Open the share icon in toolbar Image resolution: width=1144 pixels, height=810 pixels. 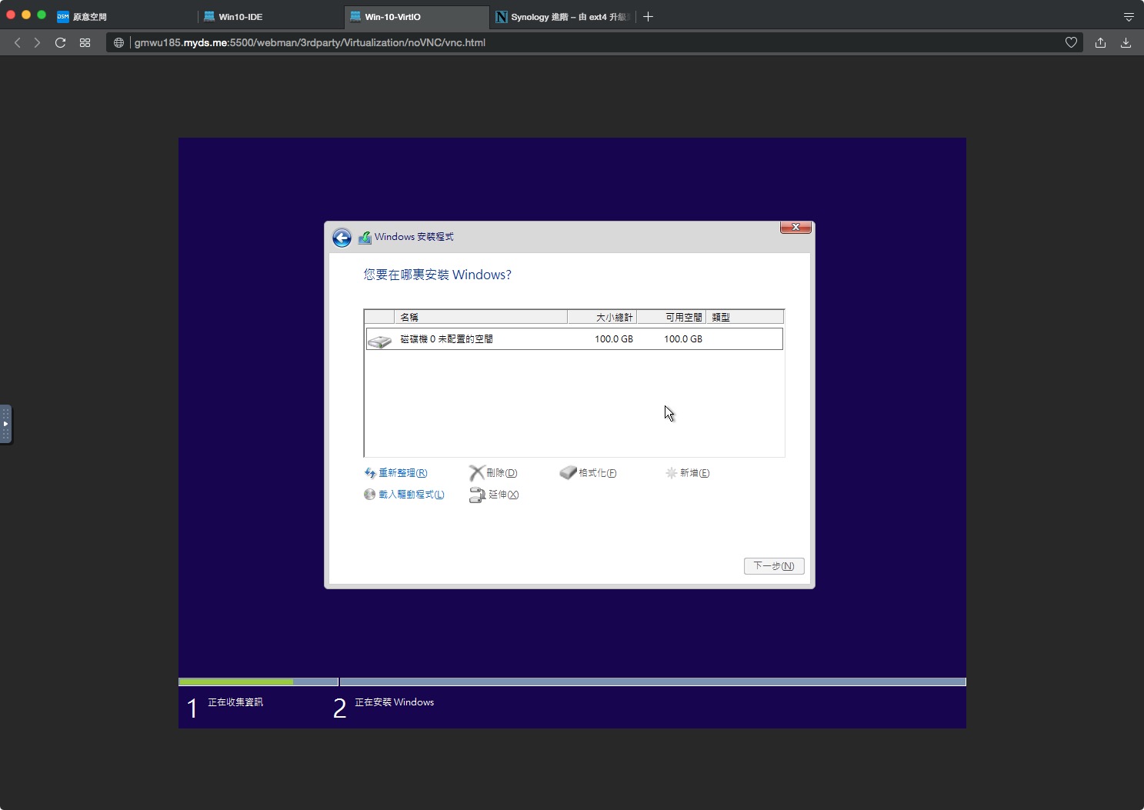1100,42
